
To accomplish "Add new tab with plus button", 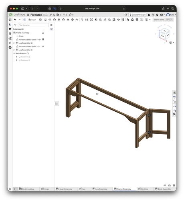I will (15, 189).
